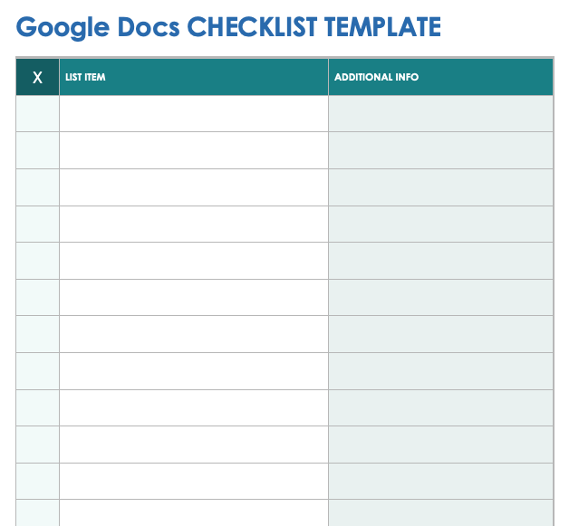Check the X cell in the tenth row
The height and width of the screenshot is (526, 569).
(x=37, y=445)
